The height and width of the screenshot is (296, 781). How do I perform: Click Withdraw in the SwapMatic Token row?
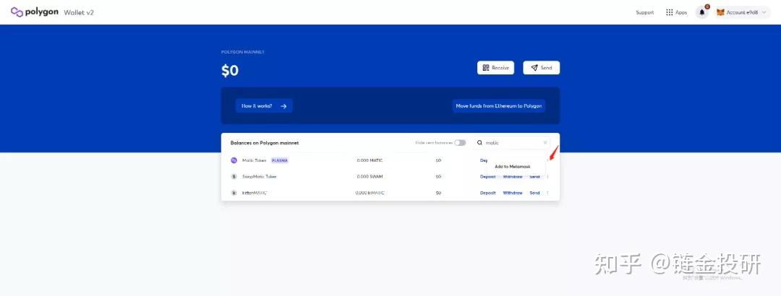tap(513, 177)
